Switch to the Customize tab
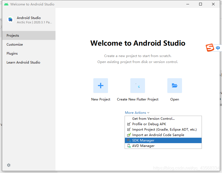Image resolution: width=222 pixels, height=173 pixels. pyautogui.click(x=29, y=44)
